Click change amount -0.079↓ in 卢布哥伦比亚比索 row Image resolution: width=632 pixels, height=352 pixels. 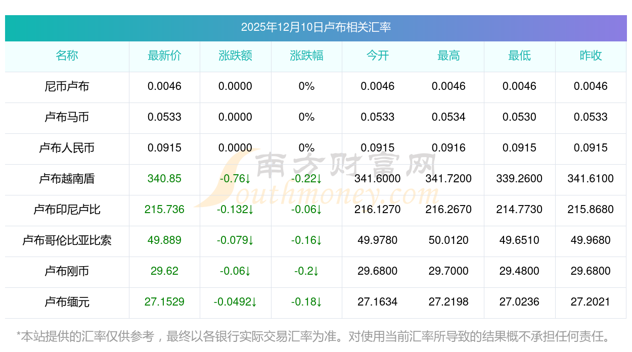pyautogui.click(x=236, y=240)
